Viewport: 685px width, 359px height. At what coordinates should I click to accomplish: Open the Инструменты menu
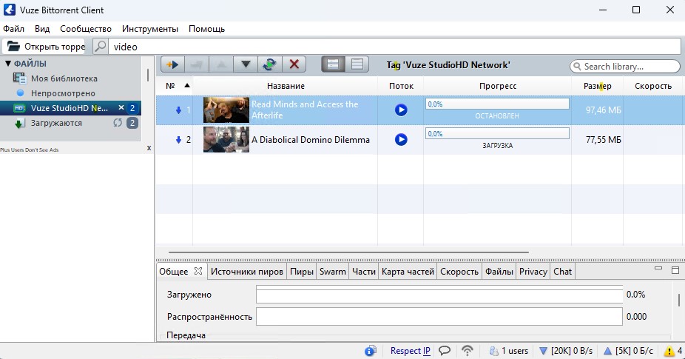point(150,29)
